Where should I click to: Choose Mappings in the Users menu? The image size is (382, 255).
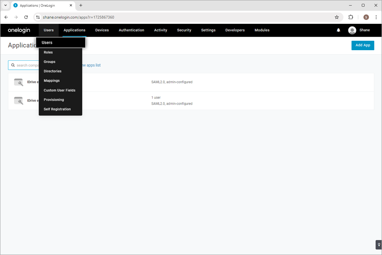[x=60, y=80]
